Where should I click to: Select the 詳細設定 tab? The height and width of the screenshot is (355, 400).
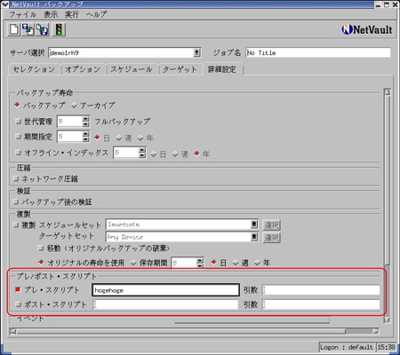(x=222, y=69)
